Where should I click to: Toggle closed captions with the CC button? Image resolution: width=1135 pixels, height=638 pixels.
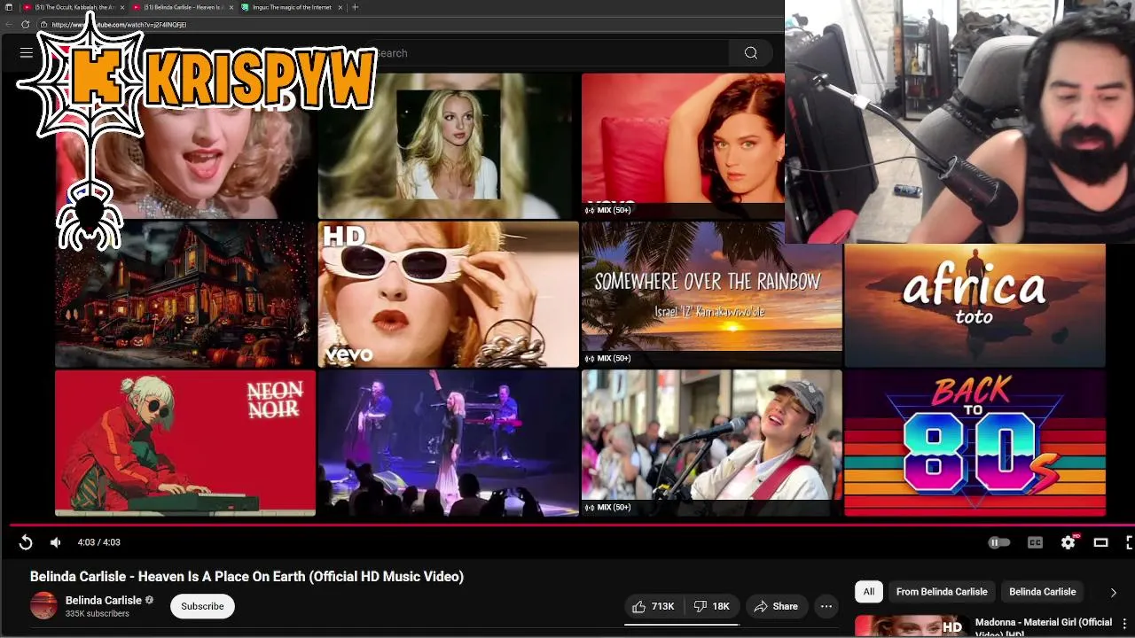pyautogui.click(x=1035, y=542)
